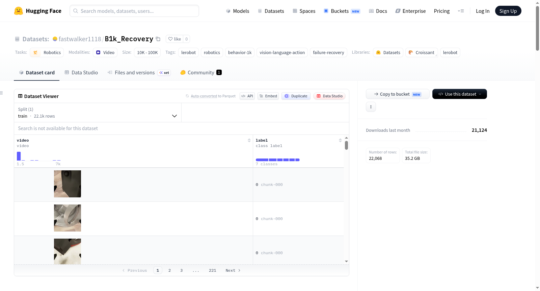Click the label class distribution bar
The width and height of the screenshot is (540, 291).
click(x=278, y=160)
